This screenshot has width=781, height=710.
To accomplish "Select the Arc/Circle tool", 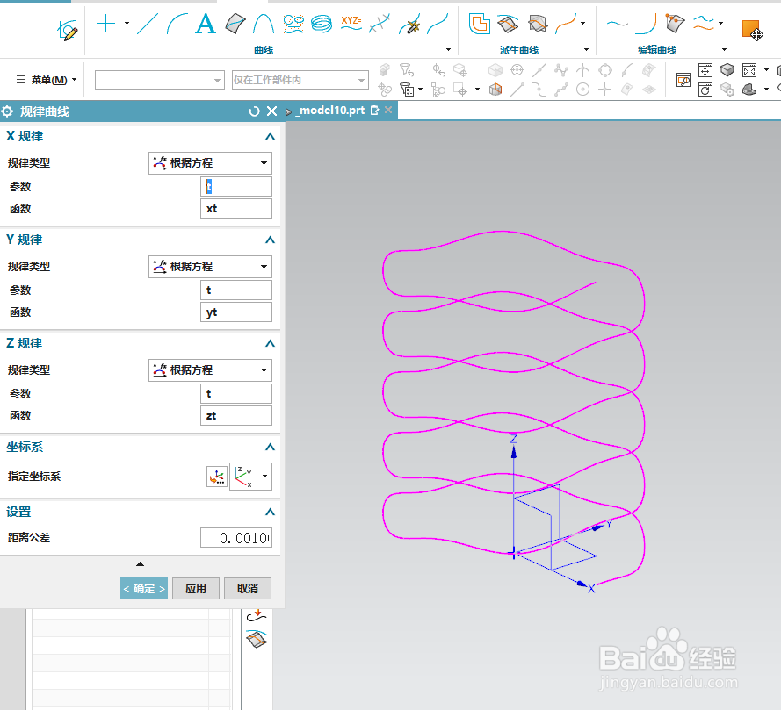I will click(x=177, y=24).
